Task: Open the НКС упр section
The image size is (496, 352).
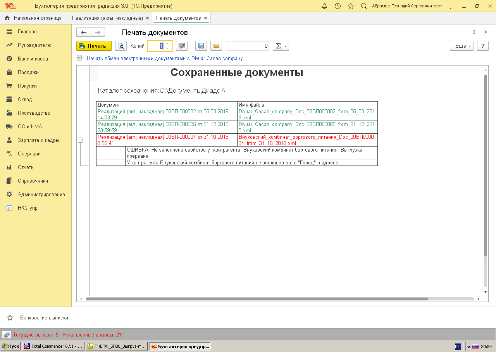Action: [x=36, y=208]
